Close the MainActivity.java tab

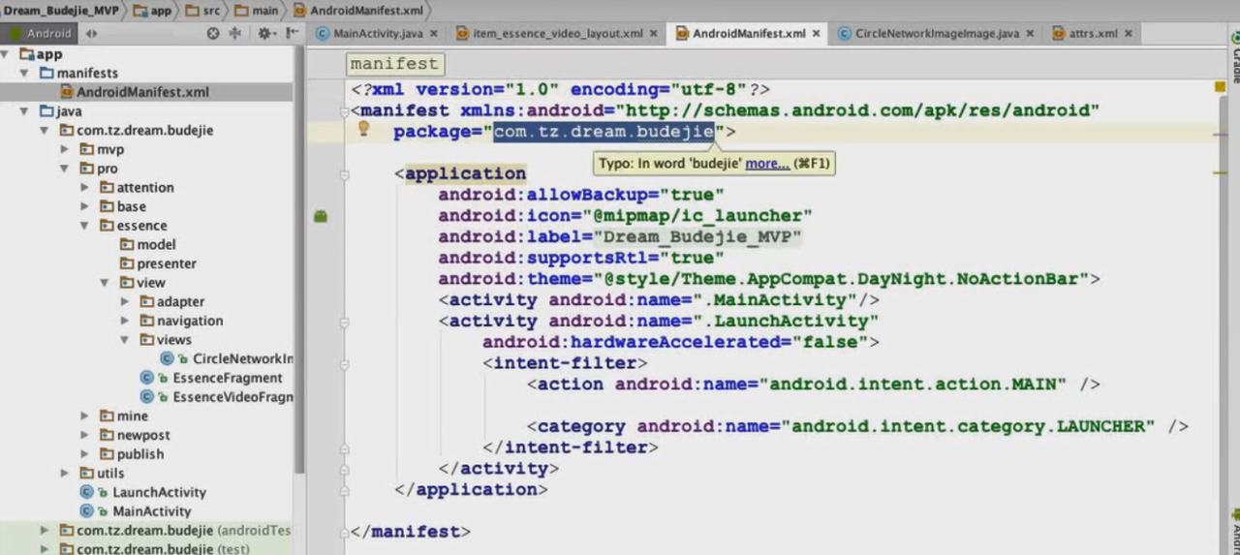[x=433, y=33]
